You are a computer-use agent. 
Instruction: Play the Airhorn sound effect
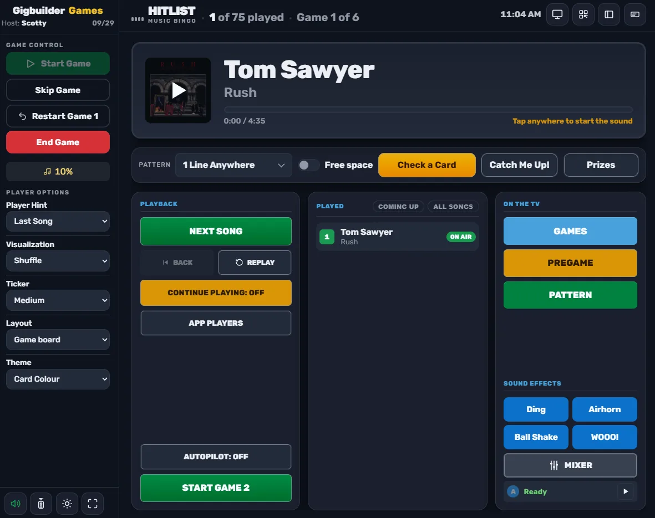point(605,409)
